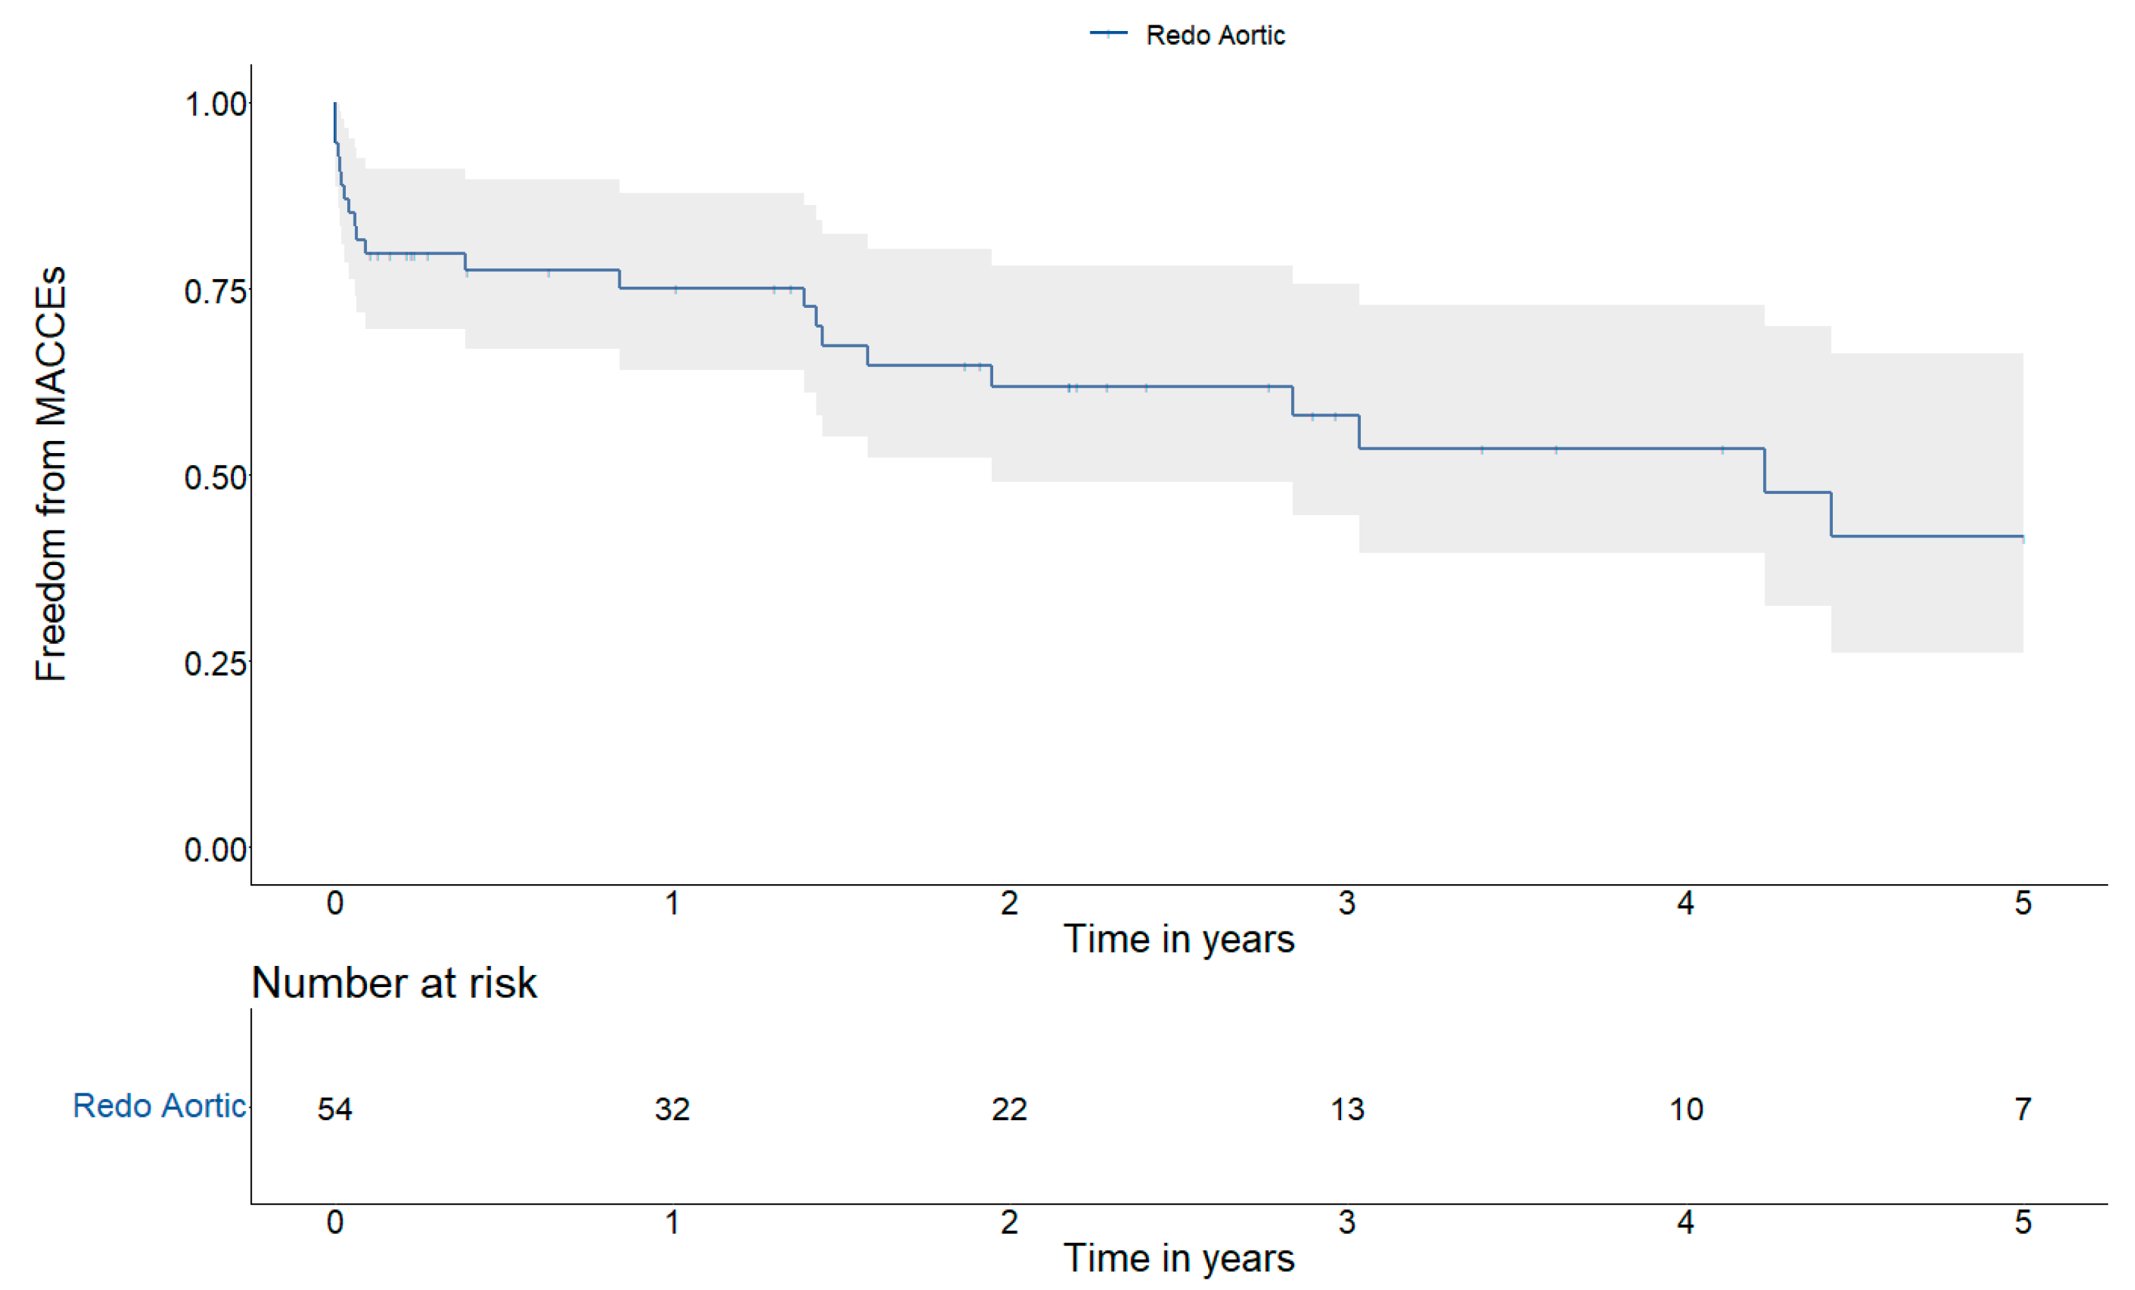Select the blue Redo Aortic risk table row label
2135x1290 pixels.
[x=159, y=1106]
